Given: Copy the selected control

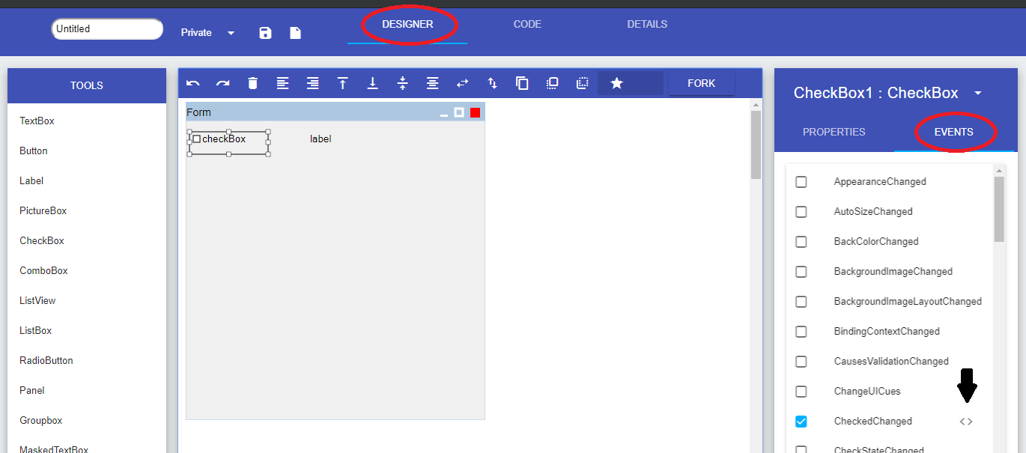Looking at the screenshot, I should point(522,83).
